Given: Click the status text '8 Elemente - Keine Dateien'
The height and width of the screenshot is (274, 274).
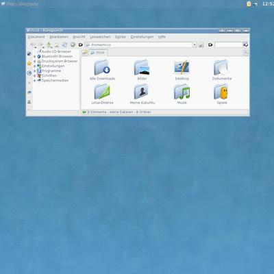Looking at the screenshot, I should pos(110,112).
